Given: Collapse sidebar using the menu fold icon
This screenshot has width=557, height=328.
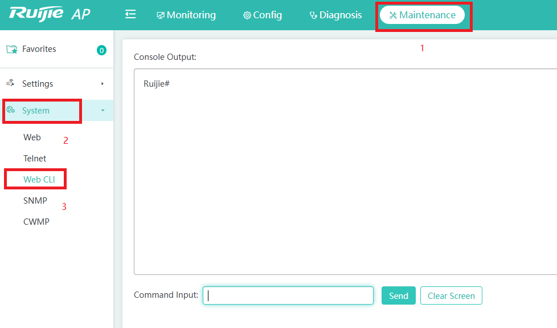Looking at the screenshot, I should (x=130, y=15).
